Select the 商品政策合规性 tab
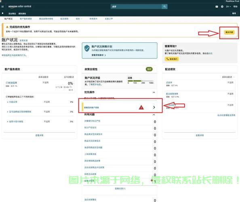Screen dimensions: 240x202 pyautogui.click(x=46, y=19)
